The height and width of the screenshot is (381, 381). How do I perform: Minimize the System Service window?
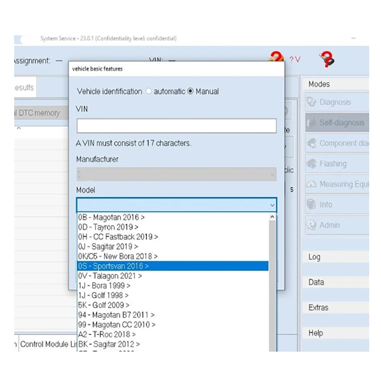click(354, 38)
